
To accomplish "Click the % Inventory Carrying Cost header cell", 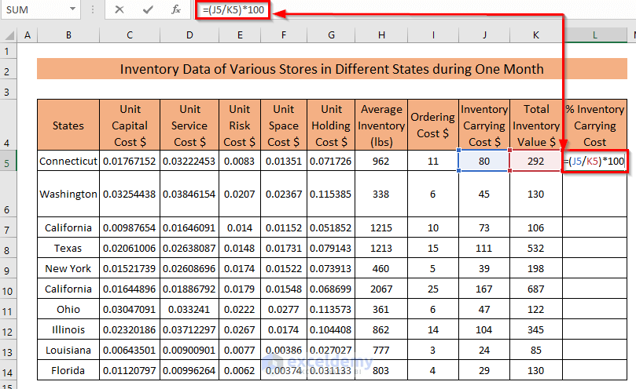I will tap(594, 125).
